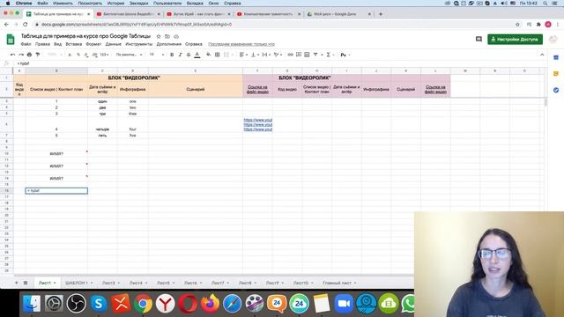Open the Формат menu
This screenshot has width=564, height=317.
[x=93, y=44]
